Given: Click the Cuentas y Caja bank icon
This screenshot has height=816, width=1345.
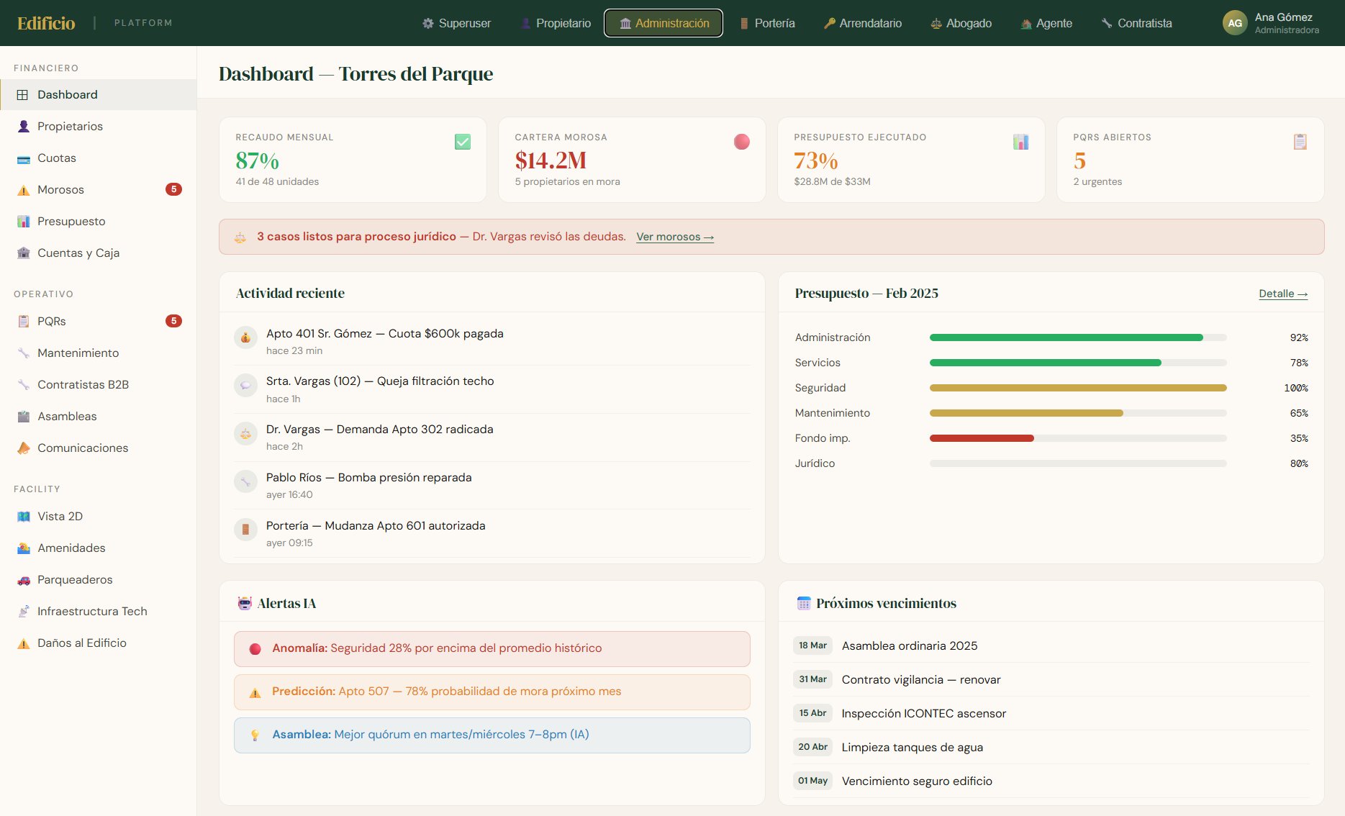Looking at the screenshot, I should tap(23, 253).
